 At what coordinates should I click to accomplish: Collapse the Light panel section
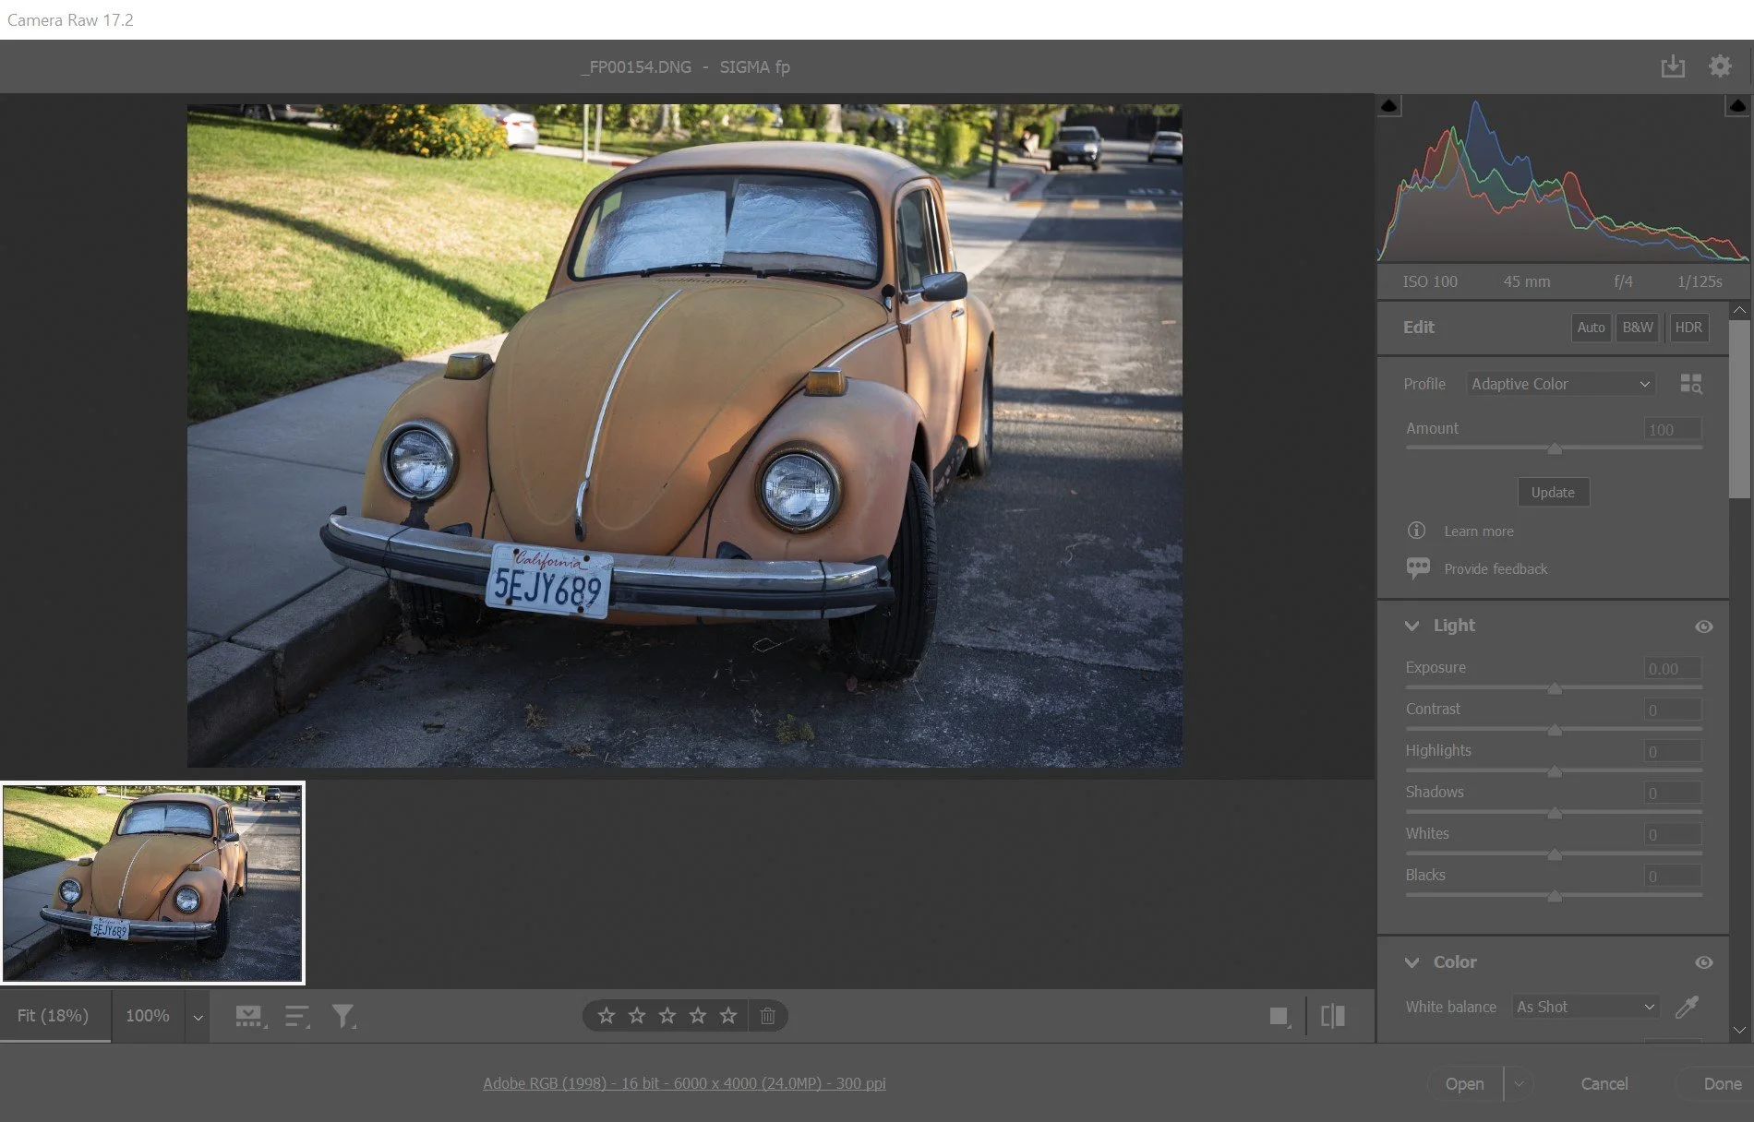(x=1412, y=626)
